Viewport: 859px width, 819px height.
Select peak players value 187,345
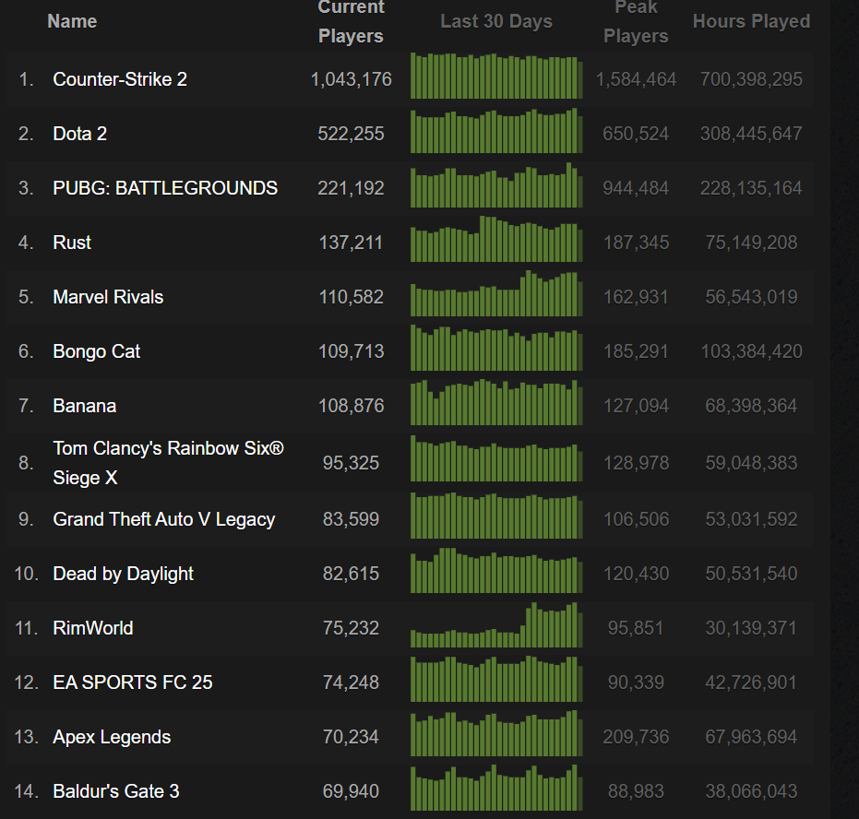click(636, 243)
